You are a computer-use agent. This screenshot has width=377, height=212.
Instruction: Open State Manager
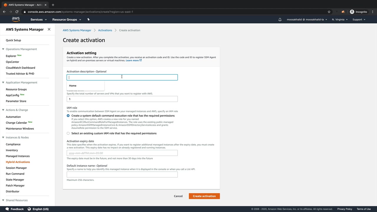[x=15, y=180]
